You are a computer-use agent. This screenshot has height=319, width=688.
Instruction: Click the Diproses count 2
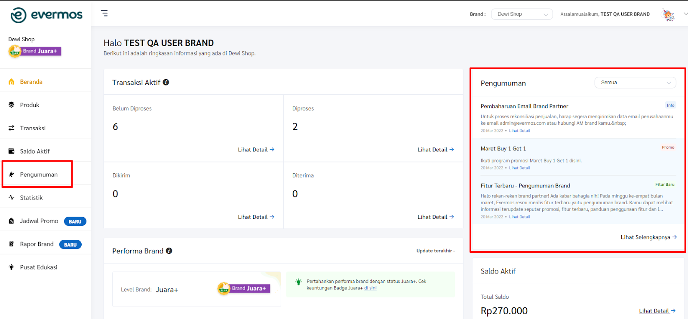coord(295,127)
